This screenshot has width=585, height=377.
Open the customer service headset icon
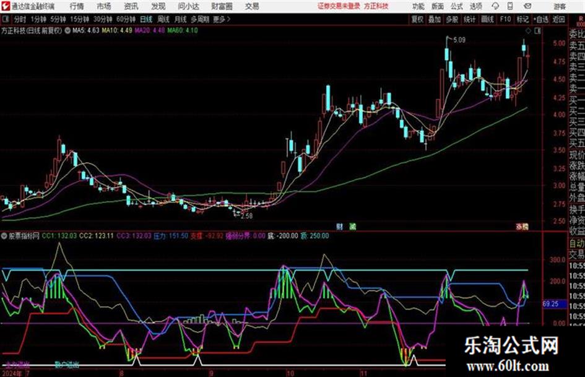pyautogui.click(x=495, y=6)
